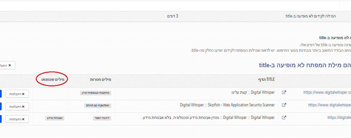Viewport: 351px width, 138px height.
Task: Click התעלמות button in מגזין אבטחת מידע row
Action: point(17,119)
